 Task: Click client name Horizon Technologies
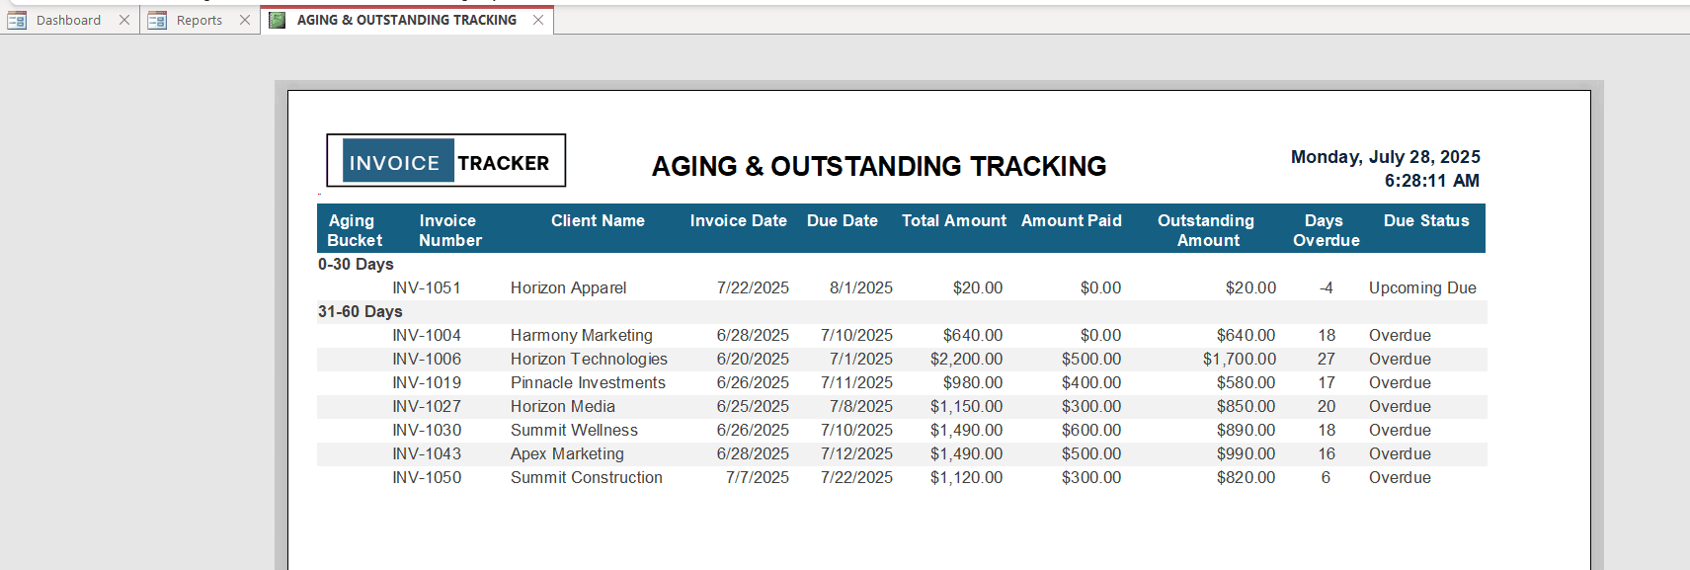[x=589, y=359]
